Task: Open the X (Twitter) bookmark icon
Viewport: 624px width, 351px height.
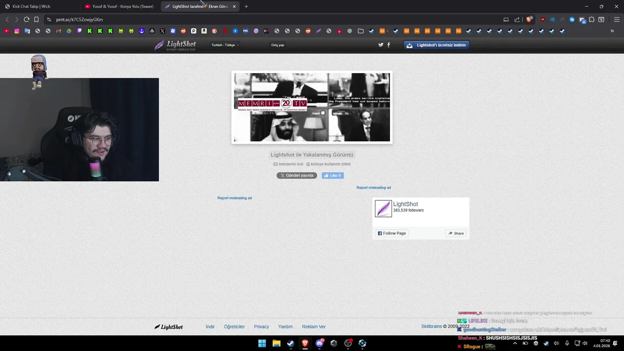Action: pyautogui.click(x=162, y=31)
